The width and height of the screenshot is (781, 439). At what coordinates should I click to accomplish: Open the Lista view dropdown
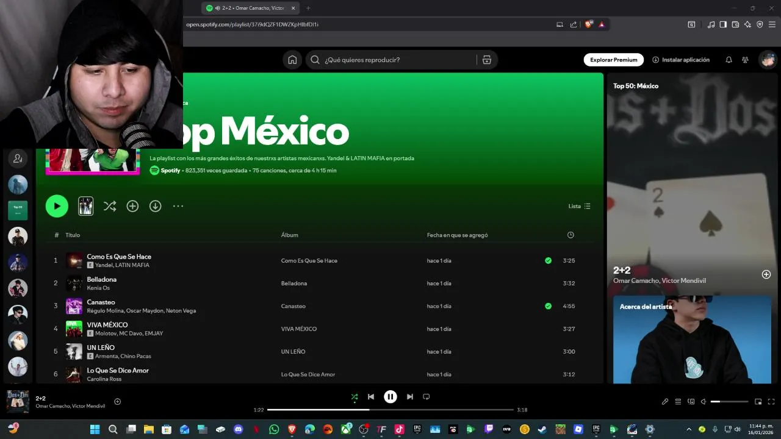tap(580, 206)
